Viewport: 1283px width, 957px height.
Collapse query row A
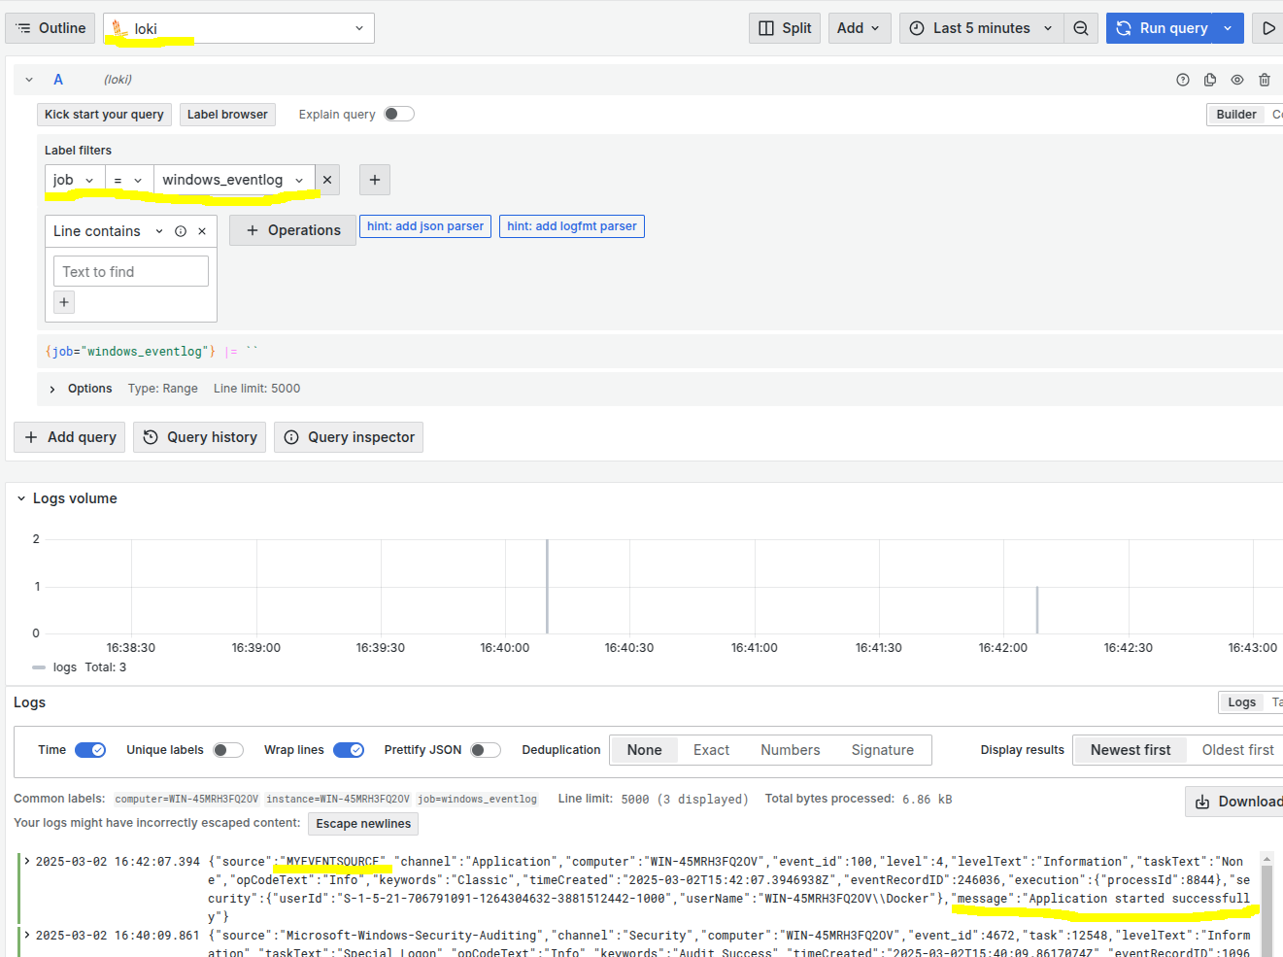pos(29,80)
